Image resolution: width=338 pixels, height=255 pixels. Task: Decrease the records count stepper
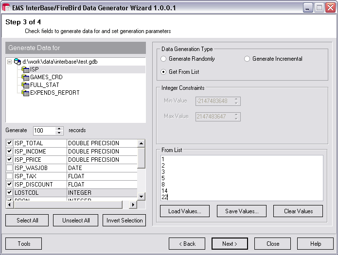point(59,133)
